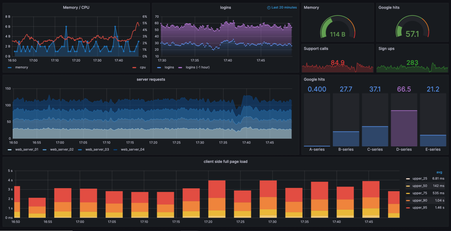Click the 27.7 B-series value
The width and height of the screenshot is (451, 231).
tap(346, 89)
